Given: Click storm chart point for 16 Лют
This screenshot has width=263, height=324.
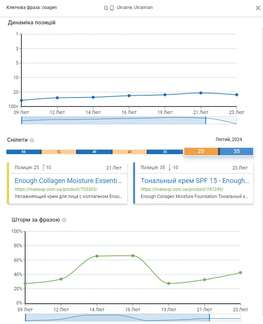Looking at the screenshot, I should click(x=133, y=256).
